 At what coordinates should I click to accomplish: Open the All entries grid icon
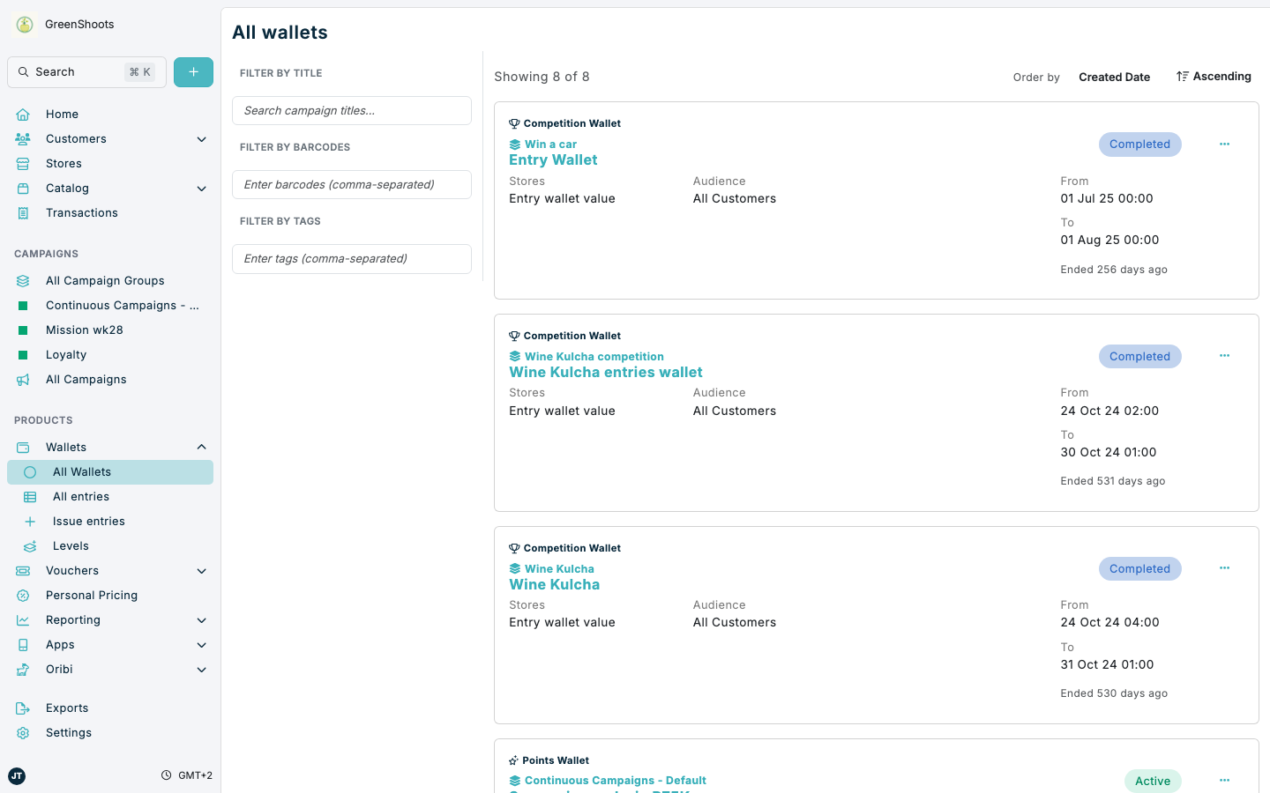pos(29,496)
